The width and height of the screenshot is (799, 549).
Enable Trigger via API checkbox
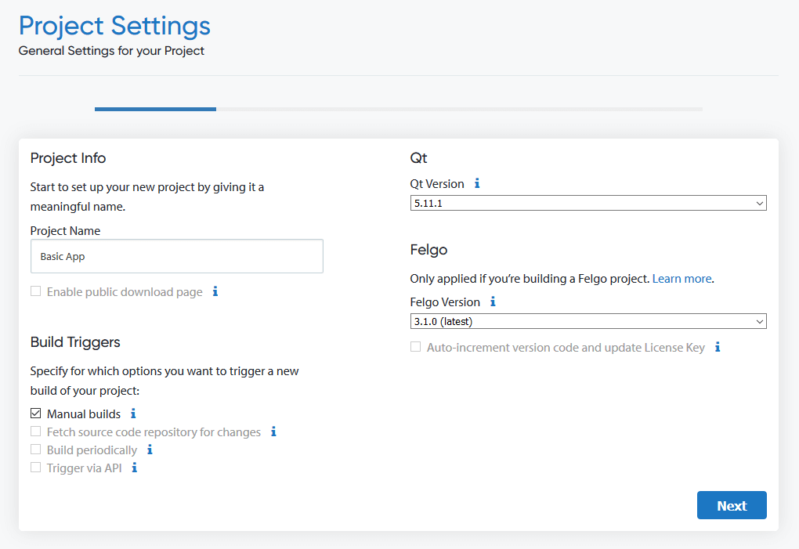36,467
